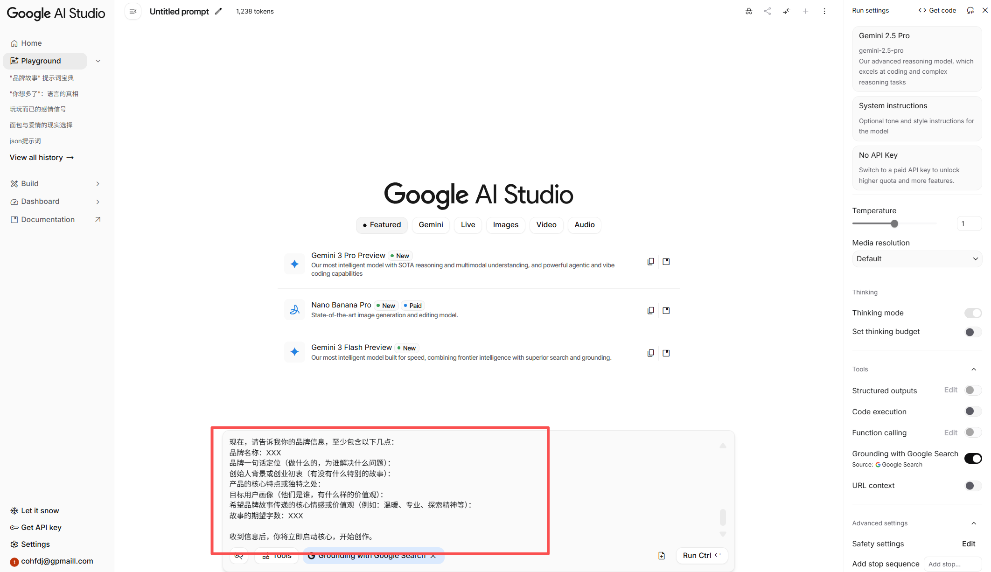The width and height of the screenshot is (991, 572).
Task: Switch to the Images tab
Action: click(505, 225)
